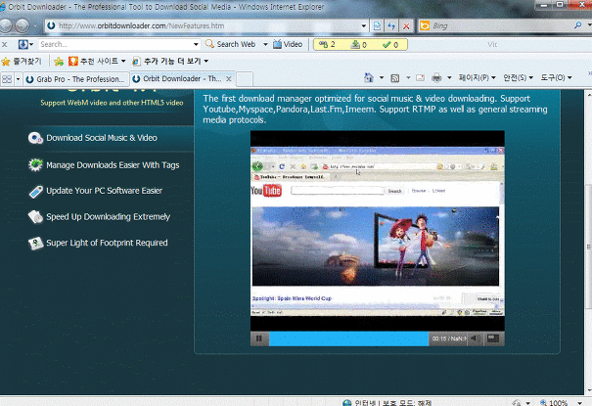592x406 pixels.
Task: Open the Compatibility View icon in address bar
Action: pos(377,25)
